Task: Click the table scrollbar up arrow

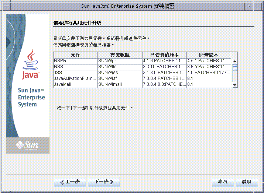Action: point(235,61)
